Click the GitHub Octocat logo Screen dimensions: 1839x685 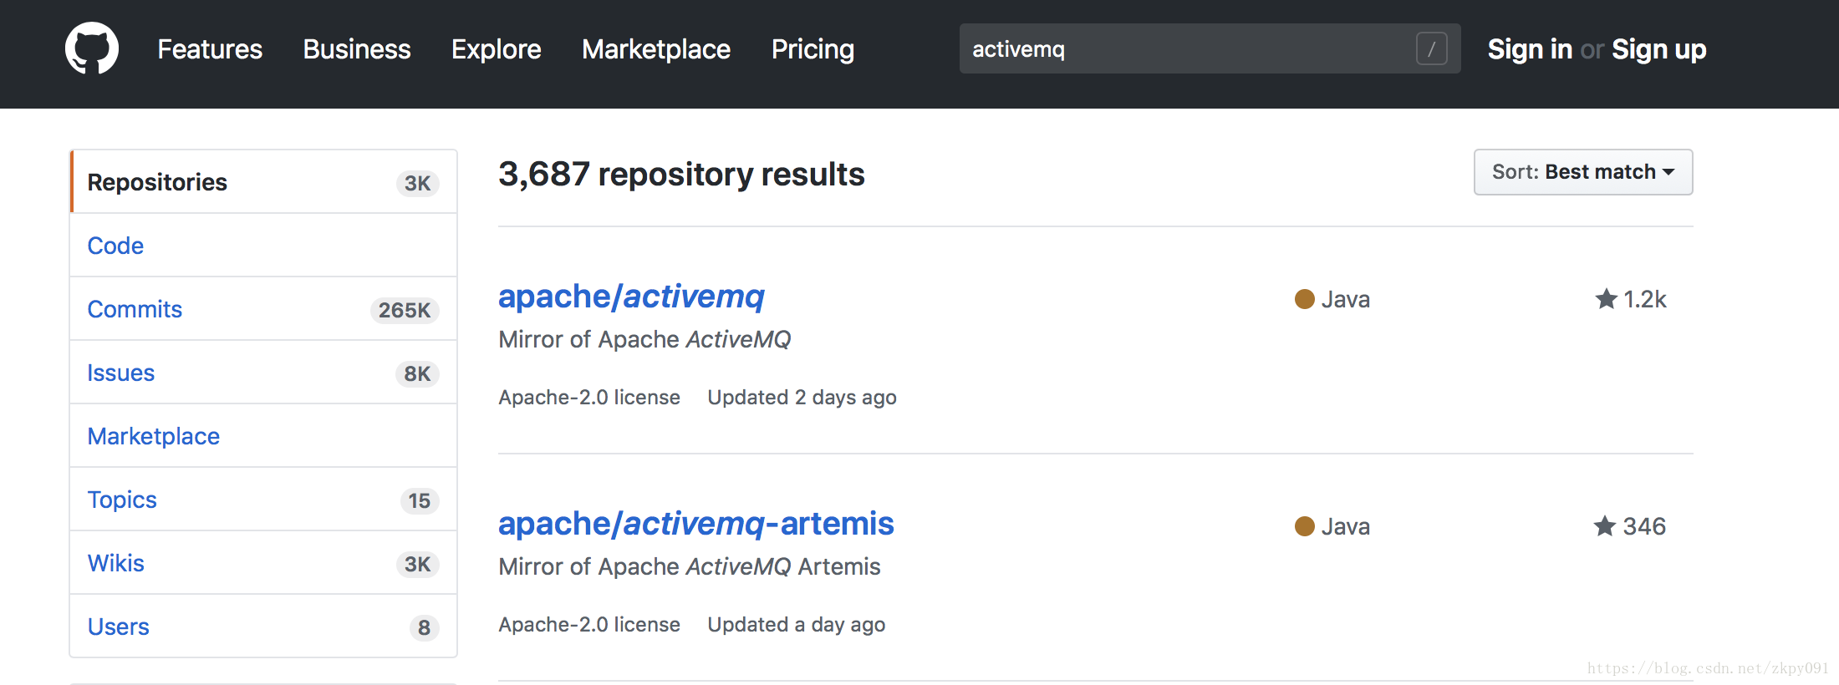92,48
